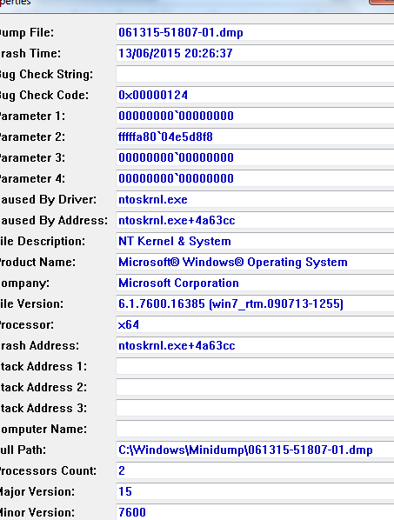Click the Processors Count field

tap(255, 471)
